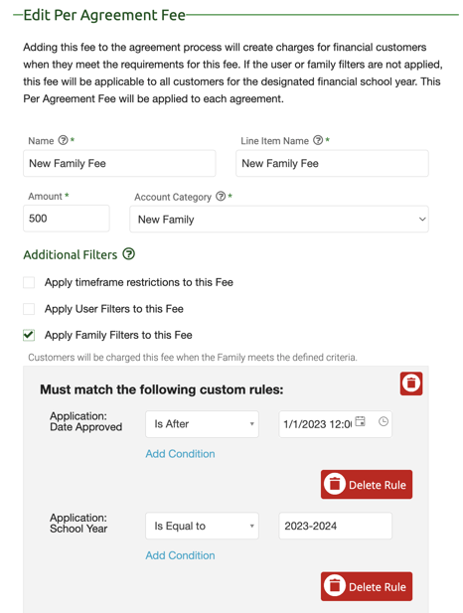463x613 pixels.
Task: Open clock time picker in date field
Action: (x=384, y=421)
